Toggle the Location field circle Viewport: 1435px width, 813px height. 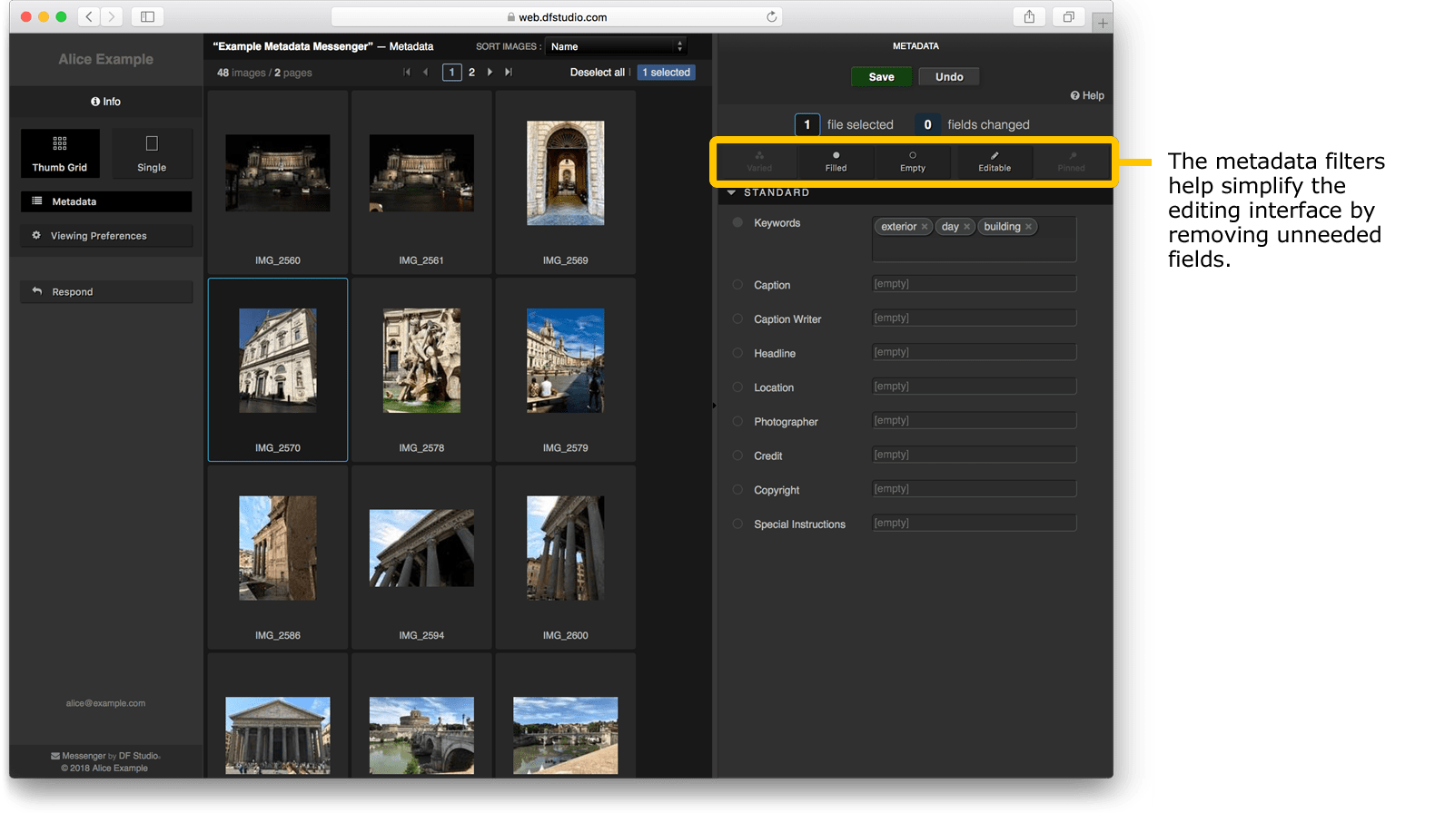(737, 387)
